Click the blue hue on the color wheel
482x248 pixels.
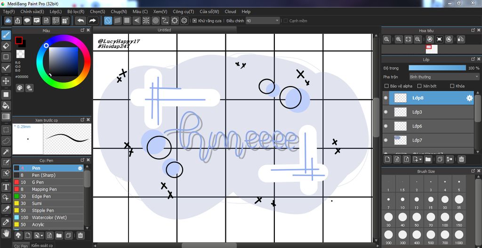(x=47, y=46)
